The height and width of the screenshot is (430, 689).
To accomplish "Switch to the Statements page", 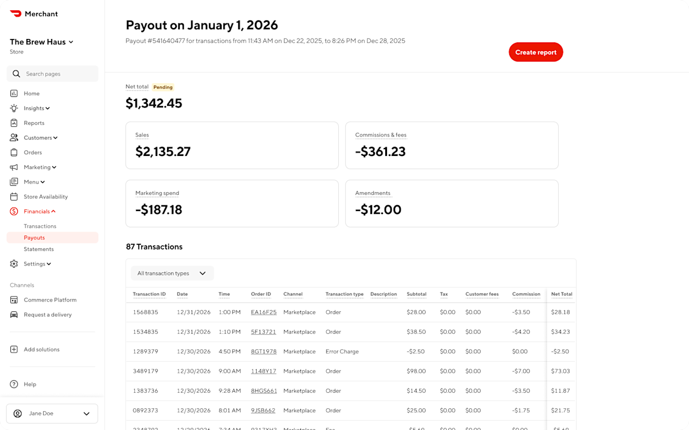I will [38, 249].
